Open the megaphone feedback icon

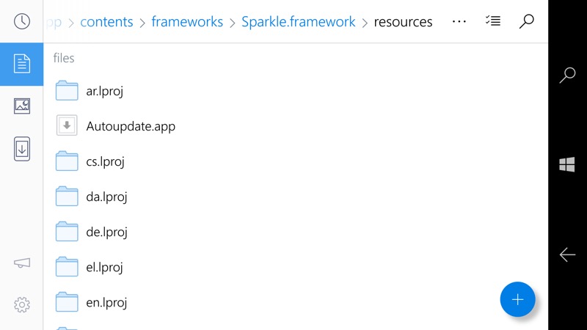pos(22,263)
